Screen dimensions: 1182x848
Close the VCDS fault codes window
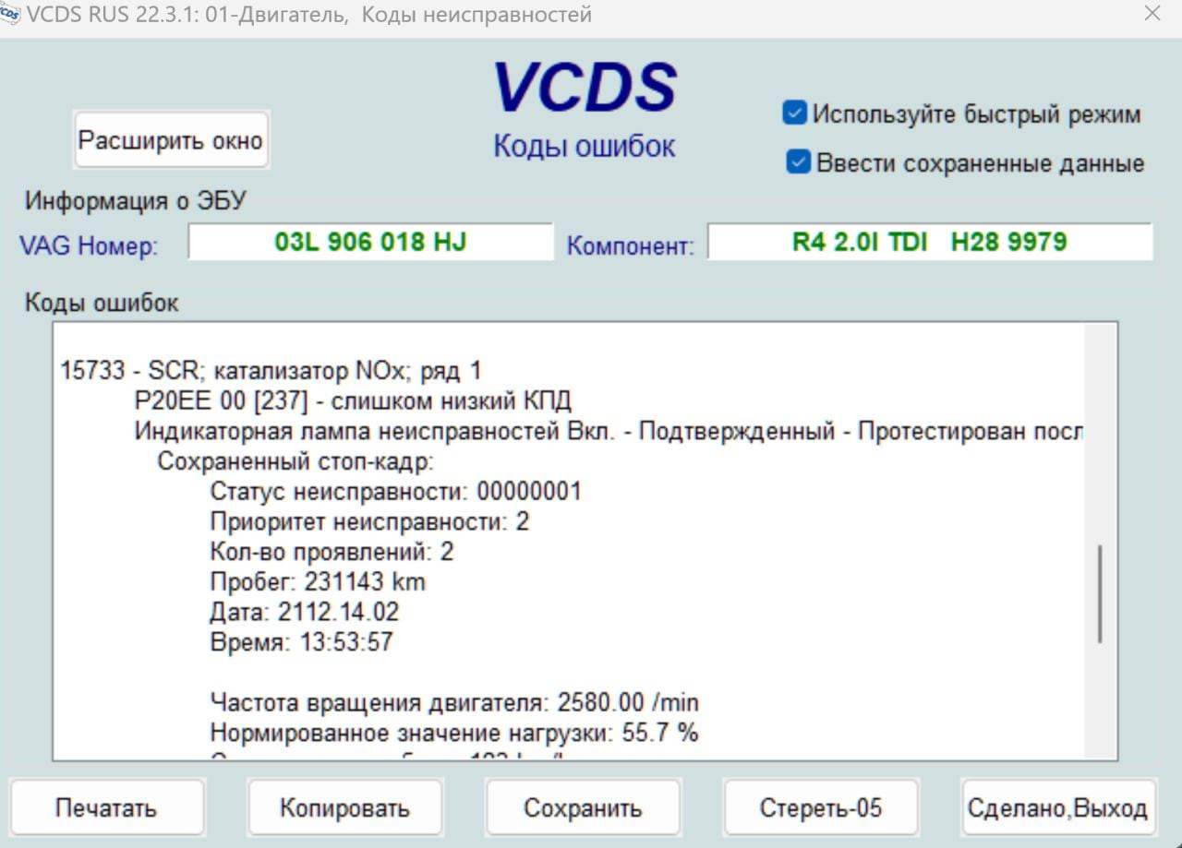1152,14
